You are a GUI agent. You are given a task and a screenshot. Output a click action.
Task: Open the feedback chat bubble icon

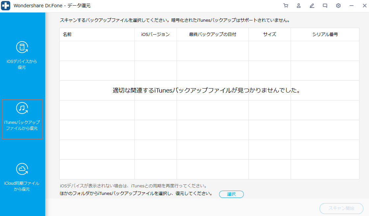pyautogui.click(x=325, y=6)
